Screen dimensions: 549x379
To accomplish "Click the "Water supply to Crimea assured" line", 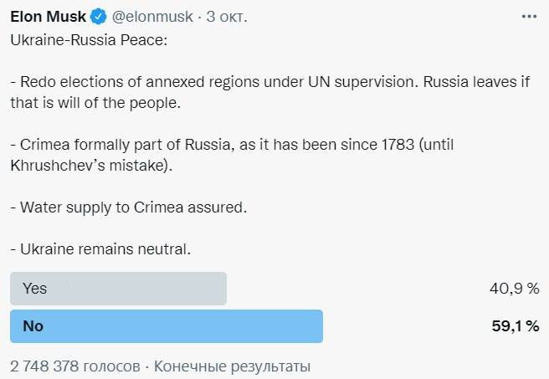I will pyautogui.click(x=128, y=207).
